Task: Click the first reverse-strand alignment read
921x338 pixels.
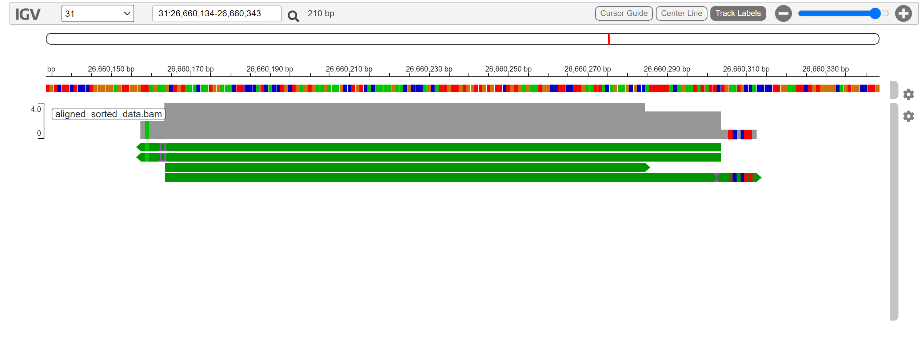Action: pyautogui.click(x=428, y=147)
